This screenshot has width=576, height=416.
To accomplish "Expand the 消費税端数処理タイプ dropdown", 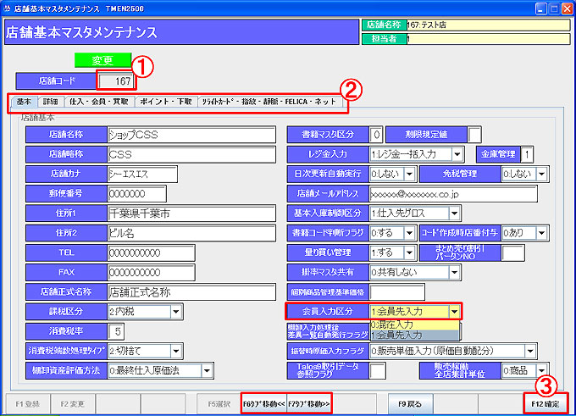I will pos(176,350).
